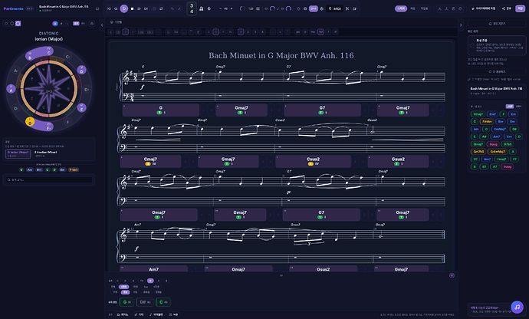This screenshot has width=529, height=319.
Task: Select the G7 chord block on the first system
Action: pos(322,110)
